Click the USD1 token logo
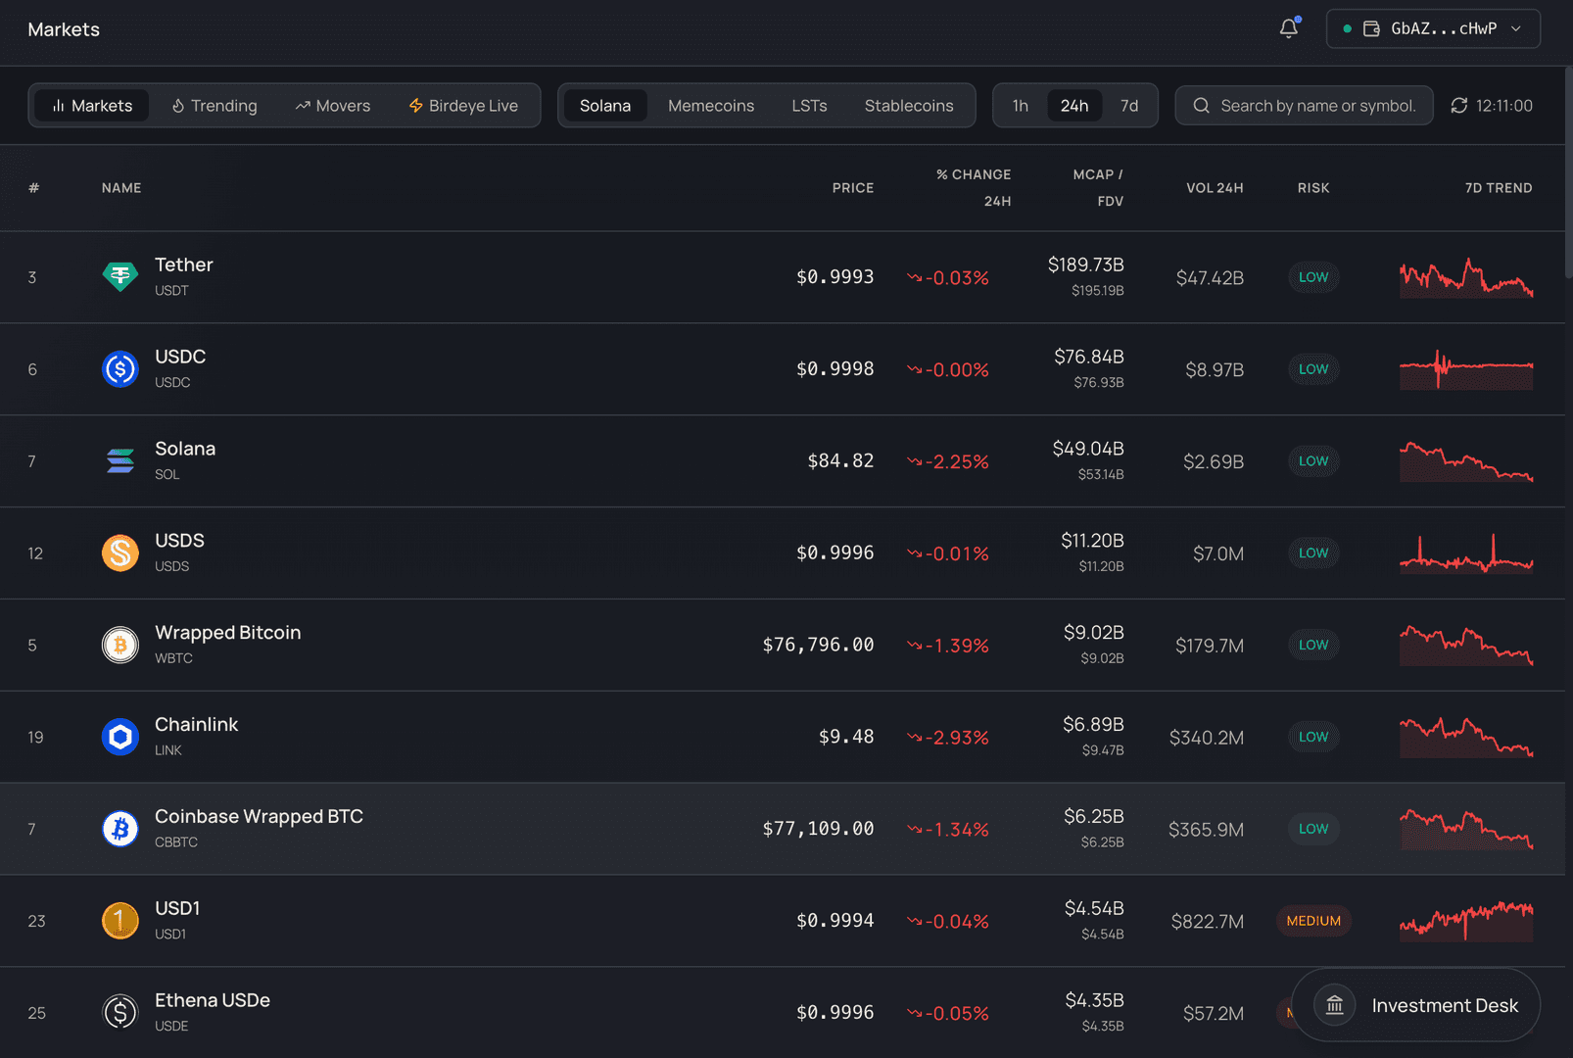Screen dimensions: 1573x1058 (120, 921)
